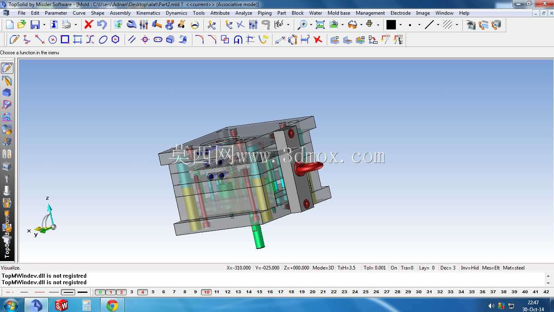Viewport: 554px width, 312px height.
Task: Toggle level 20 in the level bar
Action: [x=313, y=292]
